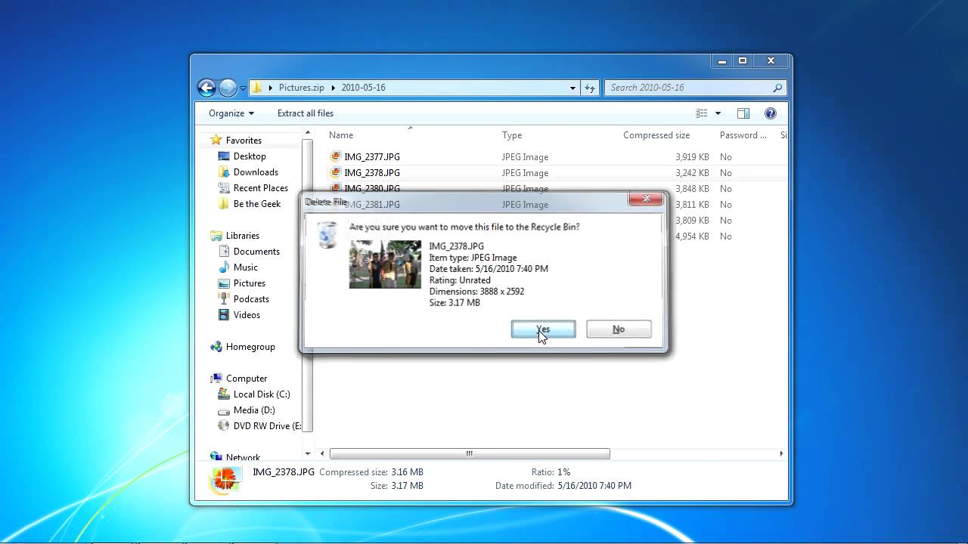Open Help via the blue question mark

(771, 113)
